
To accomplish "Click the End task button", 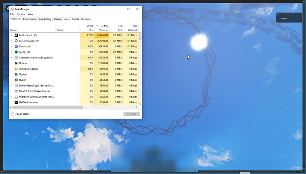I will pos(132,114).
